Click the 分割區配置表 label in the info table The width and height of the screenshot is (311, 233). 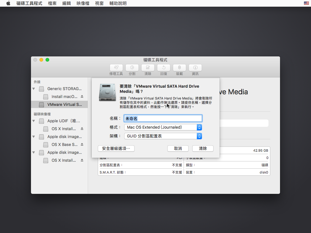pos(111,165)
